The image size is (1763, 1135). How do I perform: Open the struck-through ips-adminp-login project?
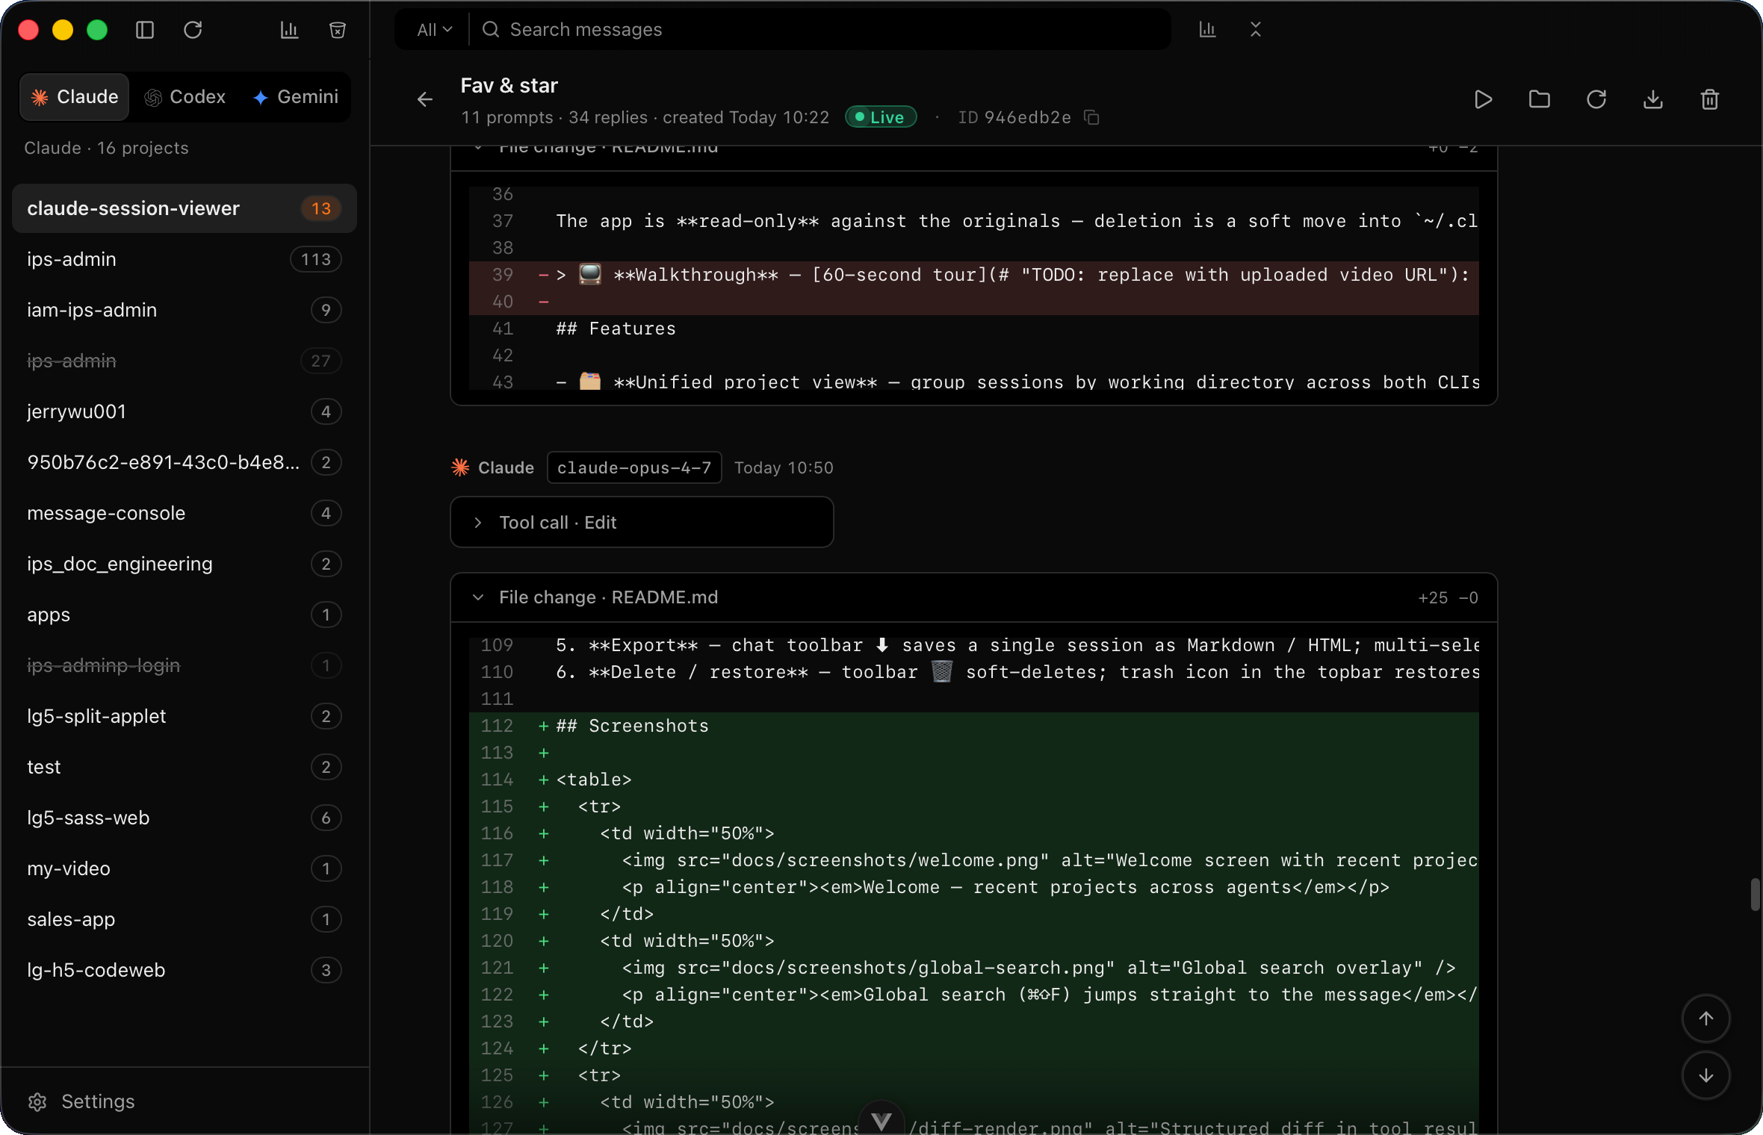pos(185,665)
